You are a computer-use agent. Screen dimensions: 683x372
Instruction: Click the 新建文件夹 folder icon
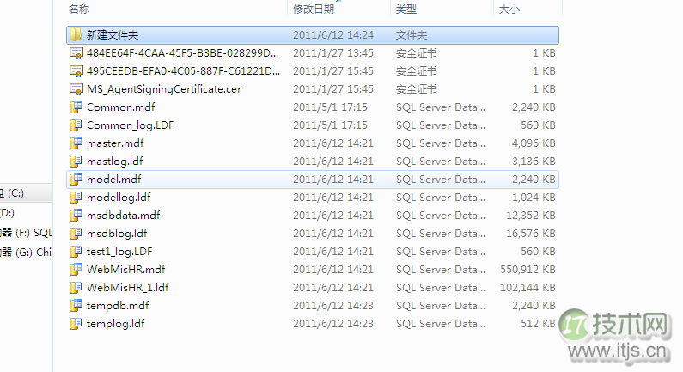[x=76, y=35]
